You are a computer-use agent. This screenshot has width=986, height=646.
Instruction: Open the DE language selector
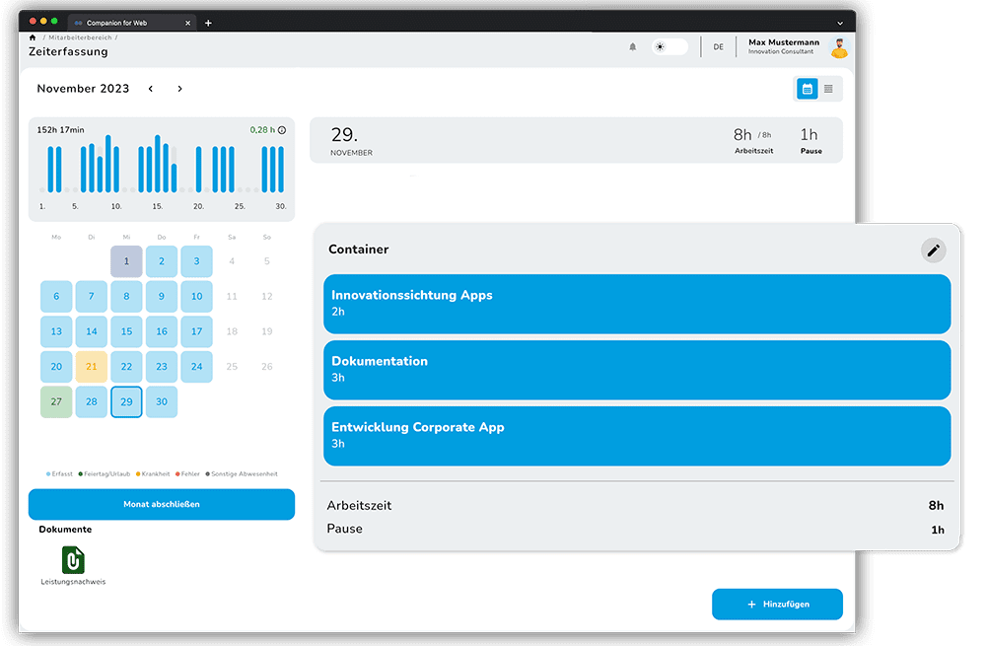(718, 46)
